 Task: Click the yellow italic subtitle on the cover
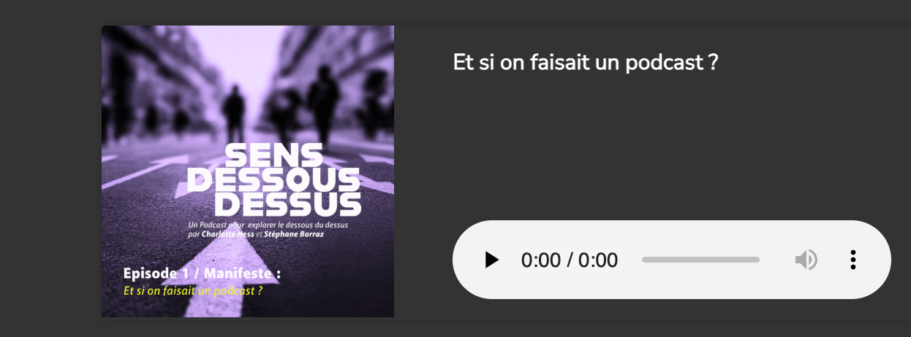194,290
